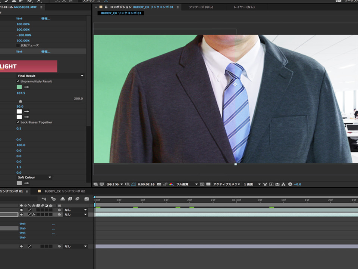Viewport: 358px width, 269px height.
Task: Switch to the レイヤー (なし) tab
Action: (x=244, y=7)
